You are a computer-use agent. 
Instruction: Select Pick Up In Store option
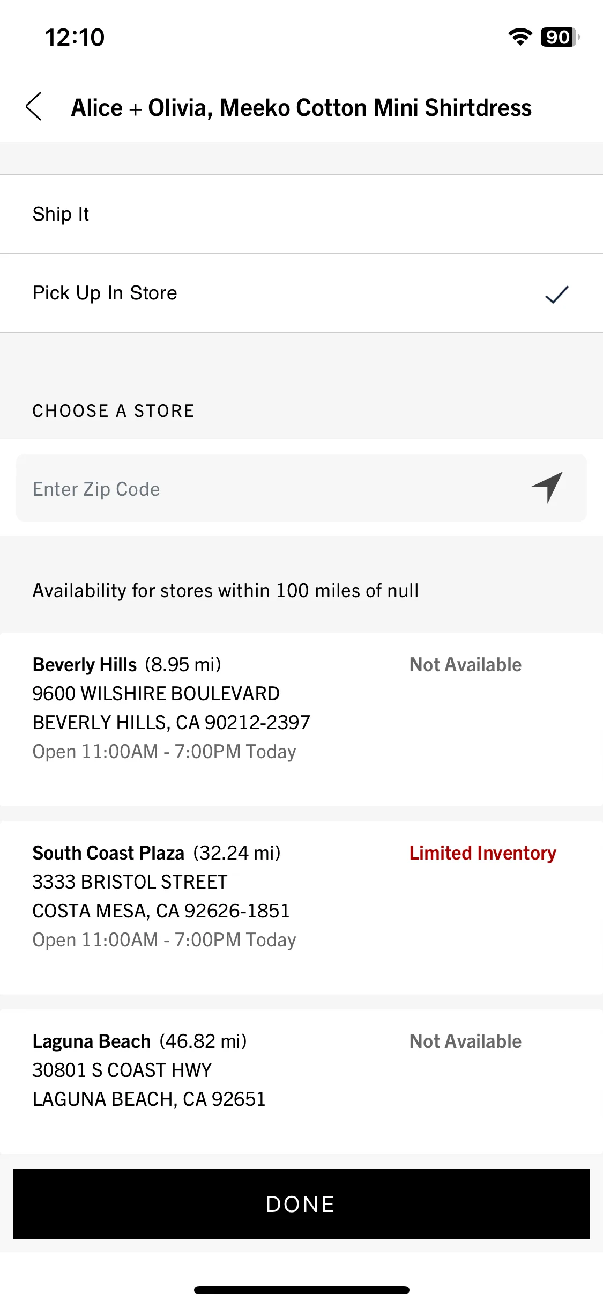pos(301,293)
